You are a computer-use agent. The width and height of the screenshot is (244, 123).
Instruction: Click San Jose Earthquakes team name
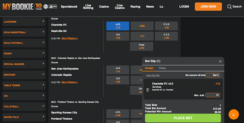point(65,69)
